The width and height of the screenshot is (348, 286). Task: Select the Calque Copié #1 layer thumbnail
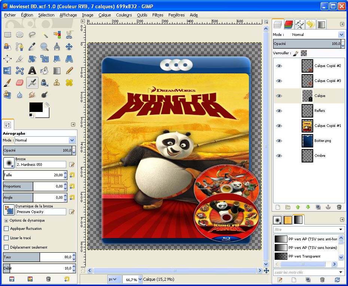(307, 126)
